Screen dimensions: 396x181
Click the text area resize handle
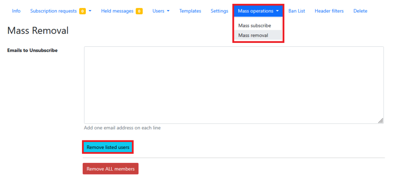pos(381,121)
